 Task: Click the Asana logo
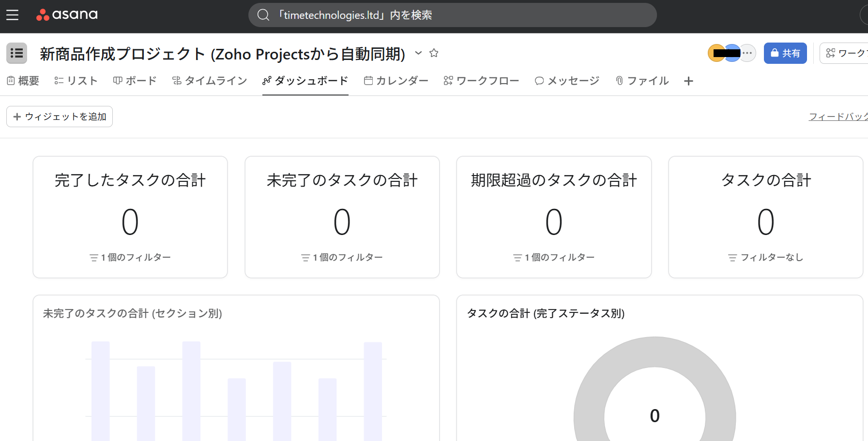pyautogui.click(x=67, y=15)
